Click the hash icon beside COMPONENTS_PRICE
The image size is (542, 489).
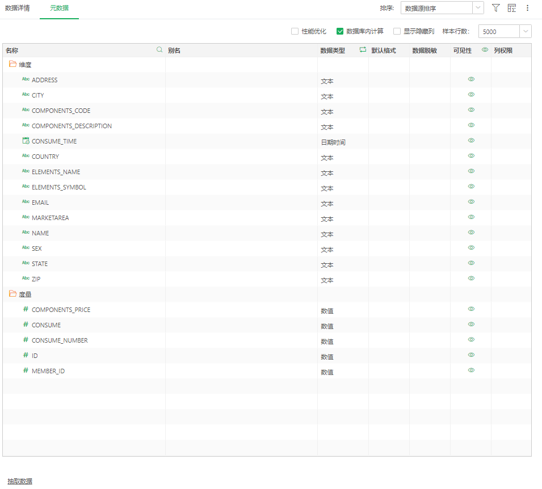pyautogui.click(x=26, y=309)
